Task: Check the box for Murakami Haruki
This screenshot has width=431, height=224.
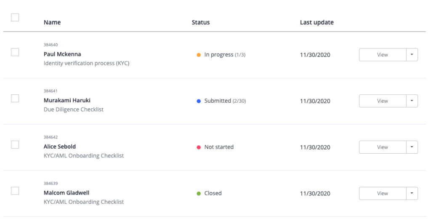Action: tap(15, 99)
